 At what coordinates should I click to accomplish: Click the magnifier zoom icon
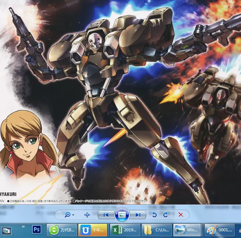[68, 215]
